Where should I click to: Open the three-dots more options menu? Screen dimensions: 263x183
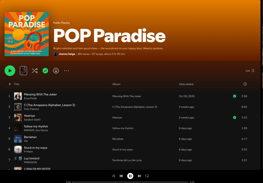pos(67,71)
